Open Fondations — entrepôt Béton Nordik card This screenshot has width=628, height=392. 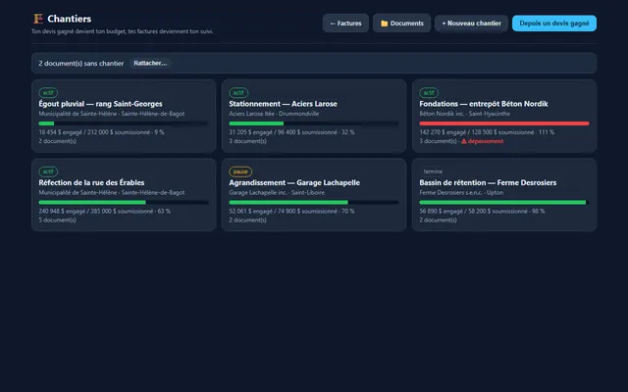coord(504,116)
